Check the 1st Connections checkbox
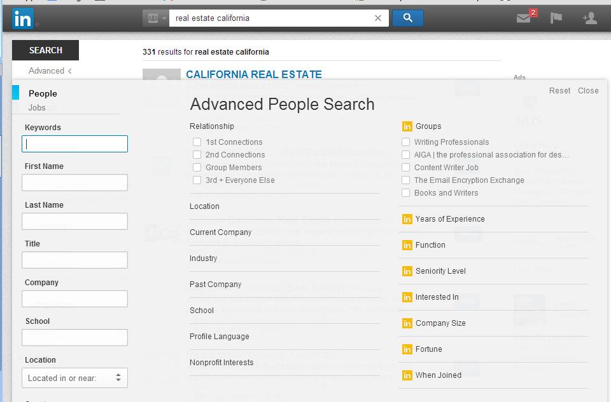This screenshot has height=402, width=611. (x=197, y=142)
